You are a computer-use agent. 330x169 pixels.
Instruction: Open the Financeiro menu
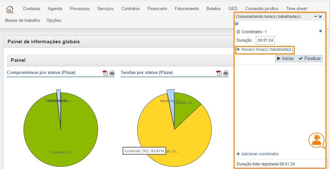click(157, 9)
